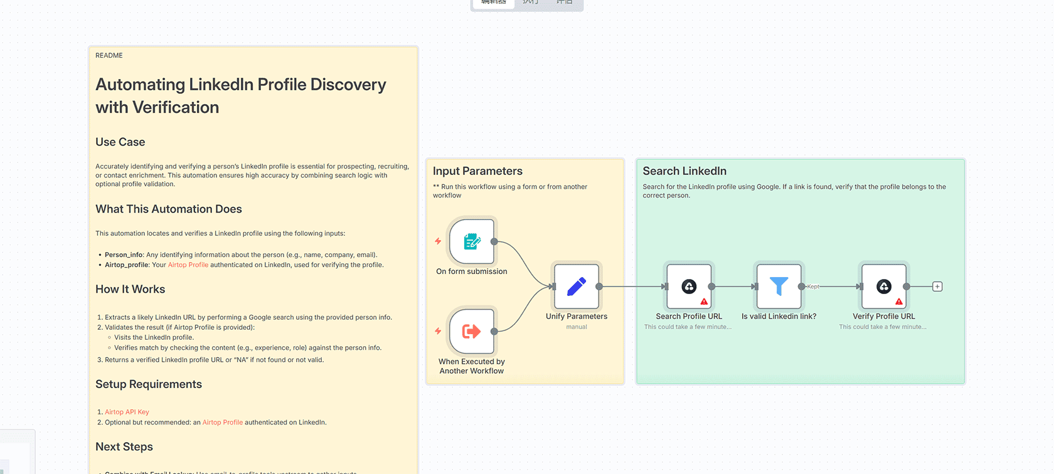Viewport: 1054px width, 474px height.
Task: Switch to the 编辑器 editor tab
Action: (x=494, y=3)
